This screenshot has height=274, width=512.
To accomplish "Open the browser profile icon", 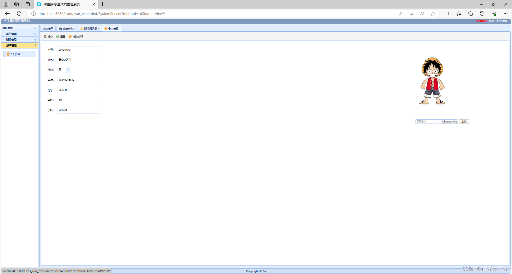I will coord(6,4).
